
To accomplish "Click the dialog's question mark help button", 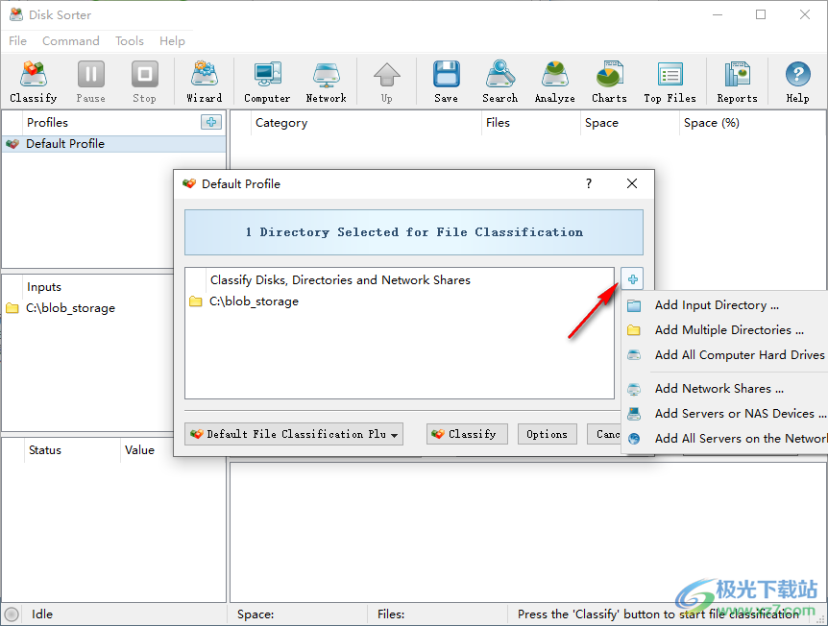I will [589, 183].
